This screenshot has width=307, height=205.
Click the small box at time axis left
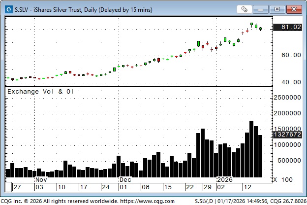point(8,187)
